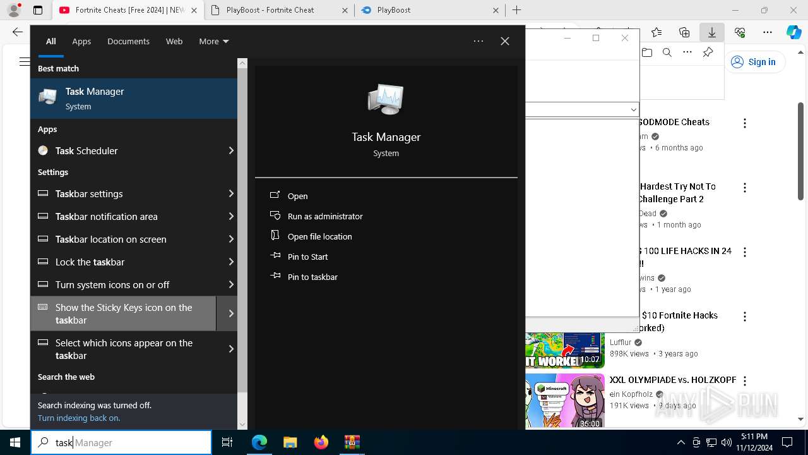
Task: Open search panel options ellipsis
Action: (x=478, y=41)
